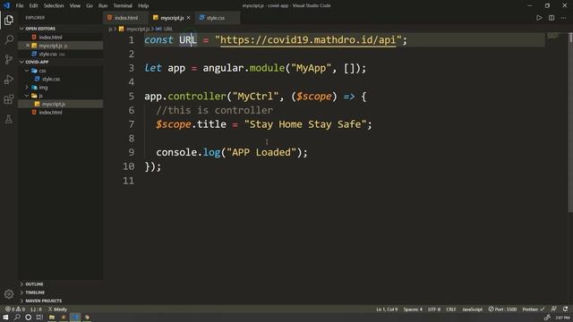Click the Go Live Port 5500 status item
573x322 pixels.
(502, 309)
